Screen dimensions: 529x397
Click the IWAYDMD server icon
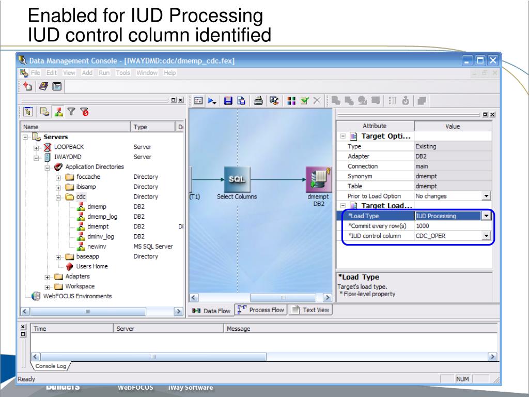click(x=48, y=157)
